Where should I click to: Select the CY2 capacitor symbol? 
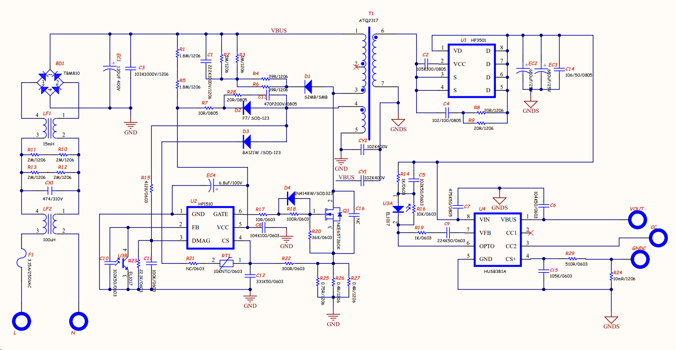click(362, 149)
